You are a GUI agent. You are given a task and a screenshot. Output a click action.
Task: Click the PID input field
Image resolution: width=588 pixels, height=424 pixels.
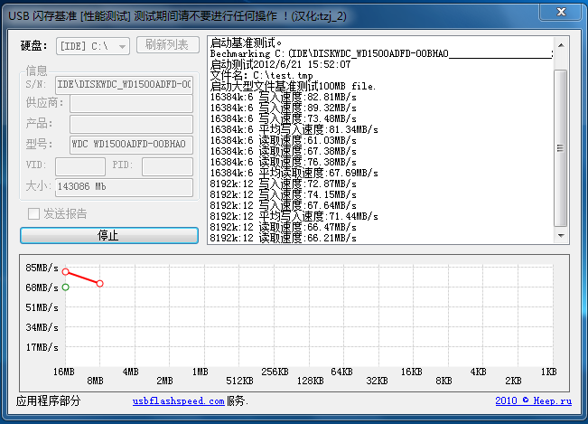pos(166,166)
